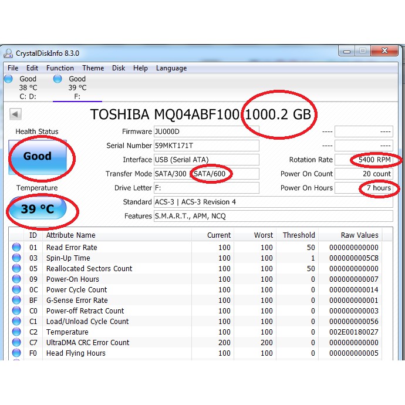
Task: Click the CrystalDiskInfo app icon in title bar
Action: tap(8, 53)
